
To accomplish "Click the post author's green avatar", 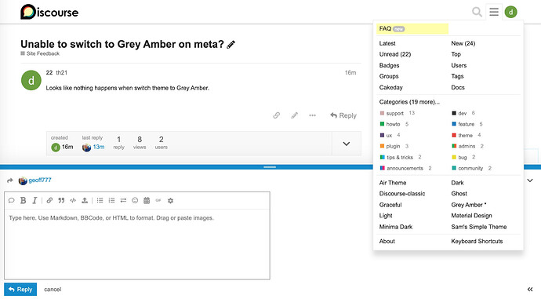I will pos(31,80).
